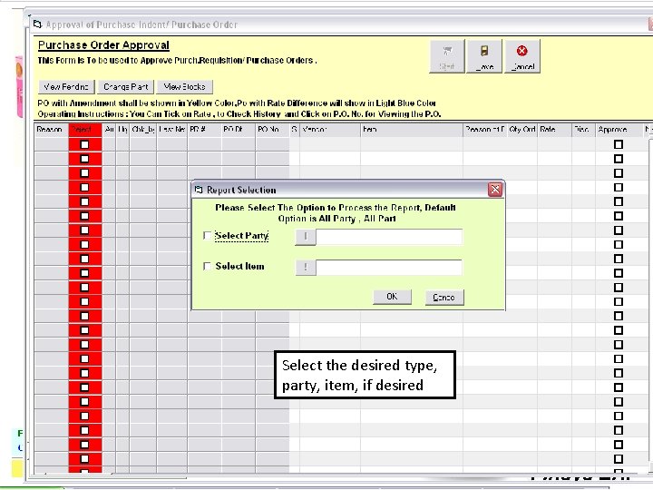Click the Vendor column header
The width and height of the screenshot is (653, 490).
click(330, 130)
